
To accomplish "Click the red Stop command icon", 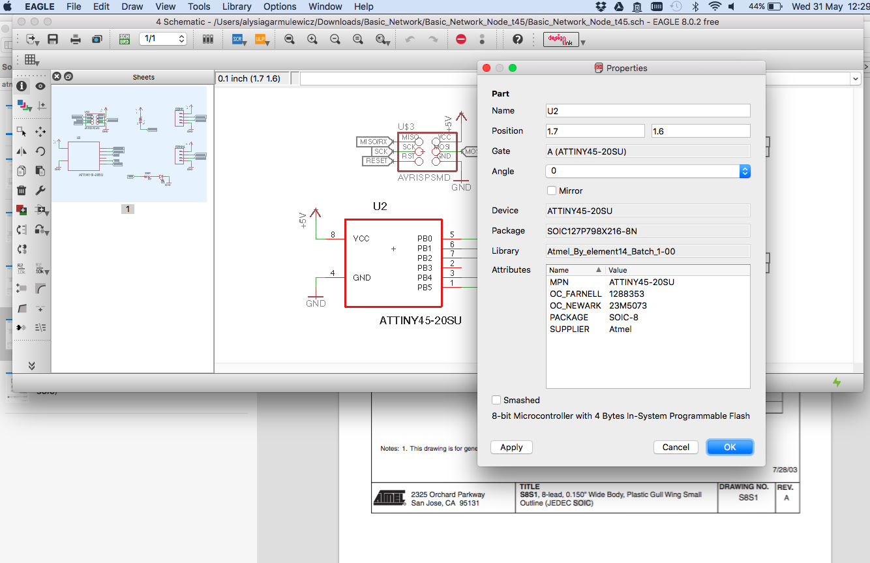I will pos(461,39).
